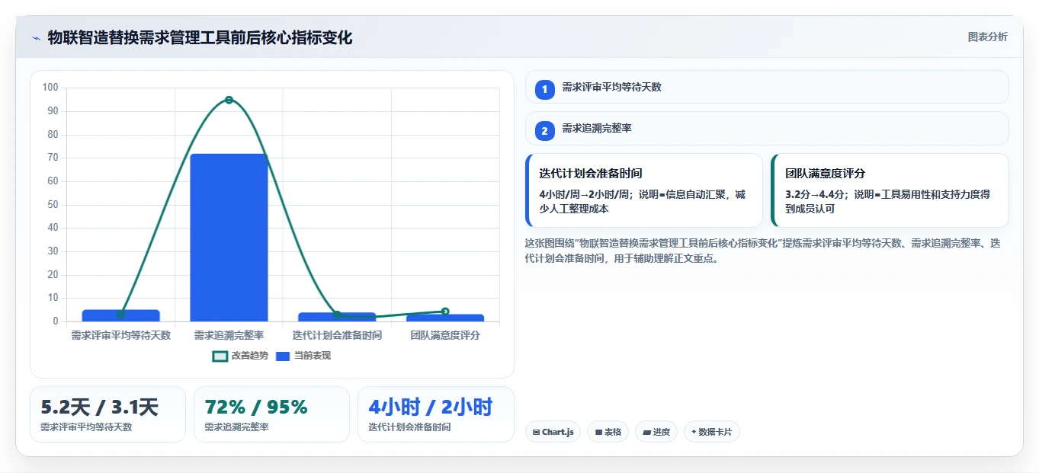Screen dimensions: 1039x473
Task: Click the 团队满意度评分 bar
Action: point(445,318)
